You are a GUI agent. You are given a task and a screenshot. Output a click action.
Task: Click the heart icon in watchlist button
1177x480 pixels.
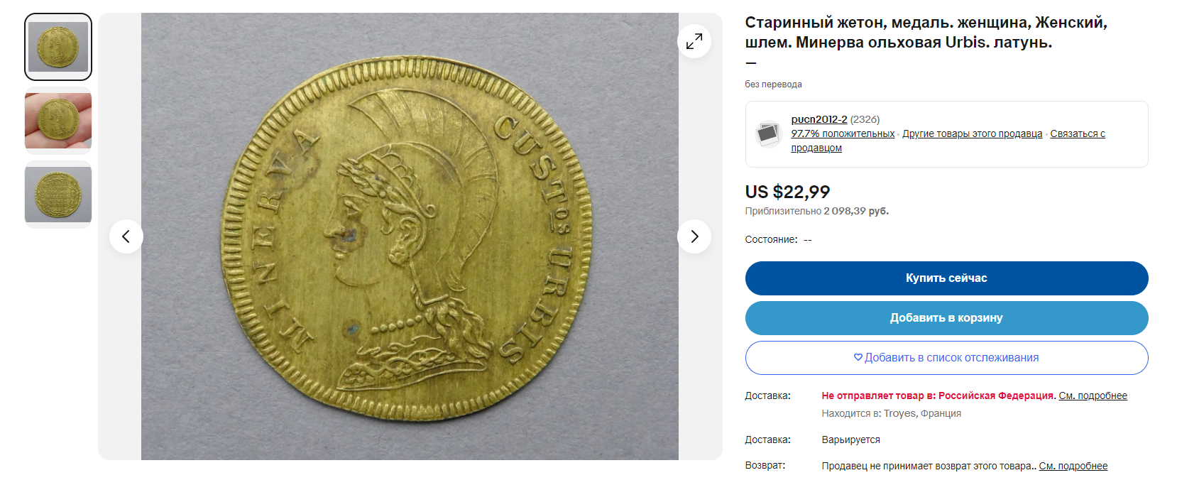858,358
